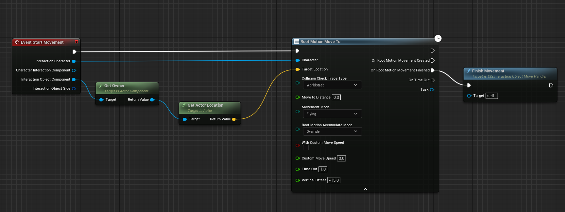The height and width of the screenshot is (212, 565).
Task: Click the Character Interaction Component output pin
Action: (x=74, y=70)
